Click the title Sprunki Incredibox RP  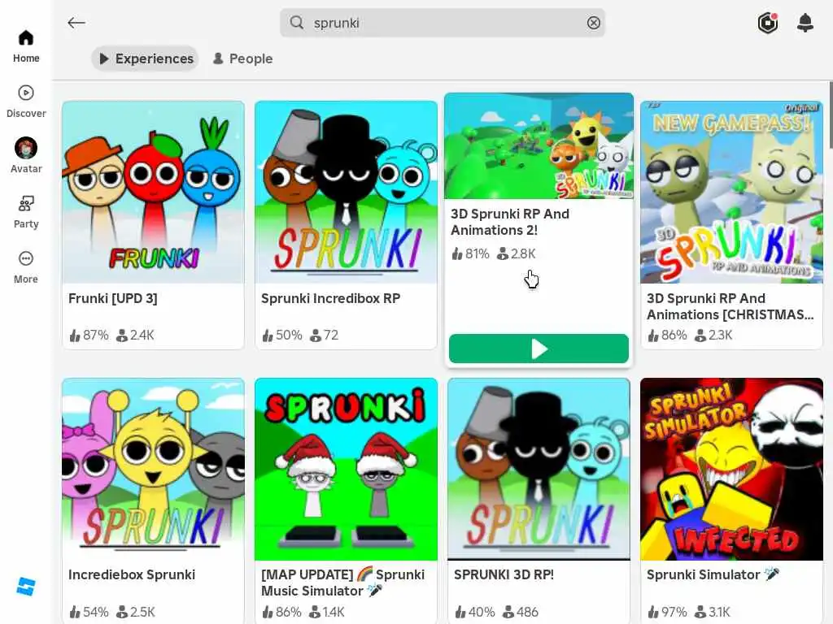point(330,299)
